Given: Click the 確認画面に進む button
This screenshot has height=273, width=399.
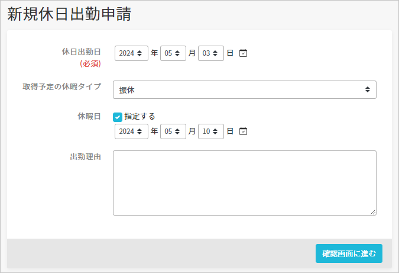Looking at the screenshot, I should (x=349, y=253).
